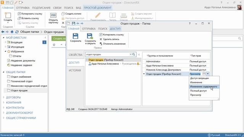The image size is (244, 137).
Task: Collapse Избранное node in tree
Action: point(5,51)
